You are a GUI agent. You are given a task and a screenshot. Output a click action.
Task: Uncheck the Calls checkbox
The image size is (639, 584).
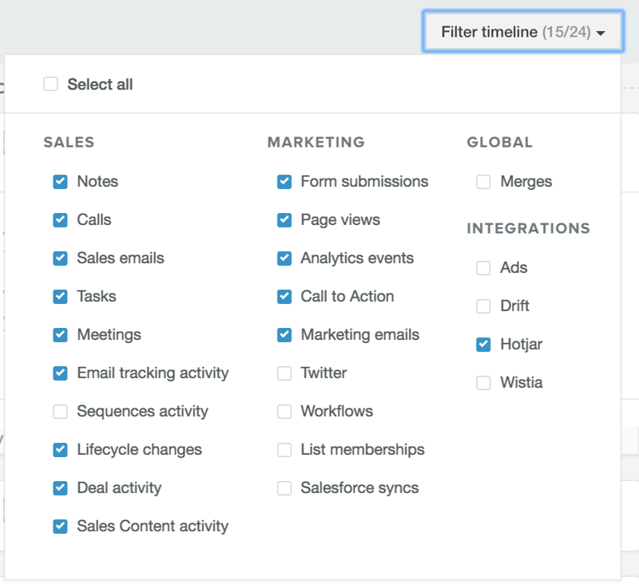pos(61,219)
